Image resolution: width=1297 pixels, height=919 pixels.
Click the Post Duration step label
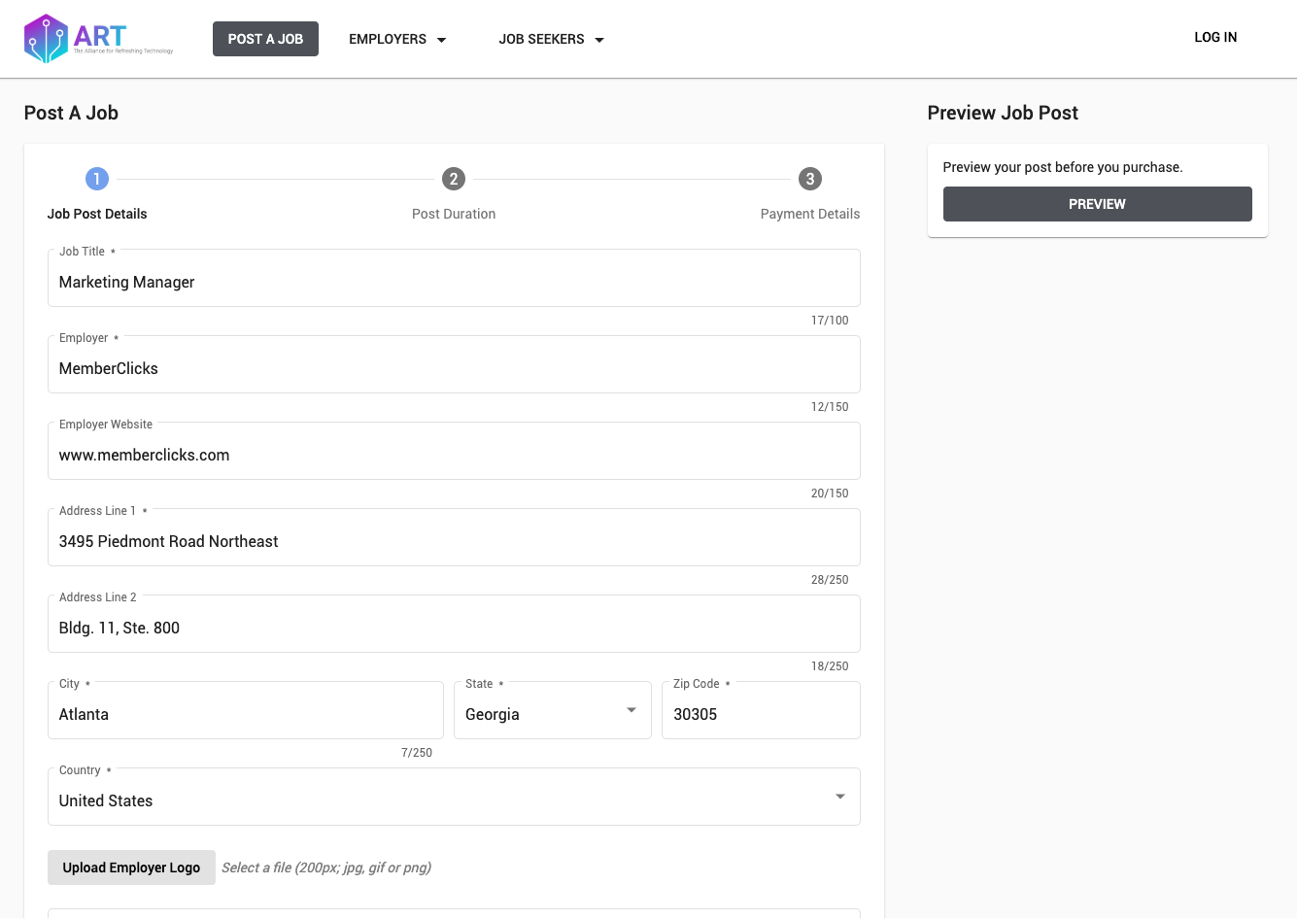(x=454, y=214)
